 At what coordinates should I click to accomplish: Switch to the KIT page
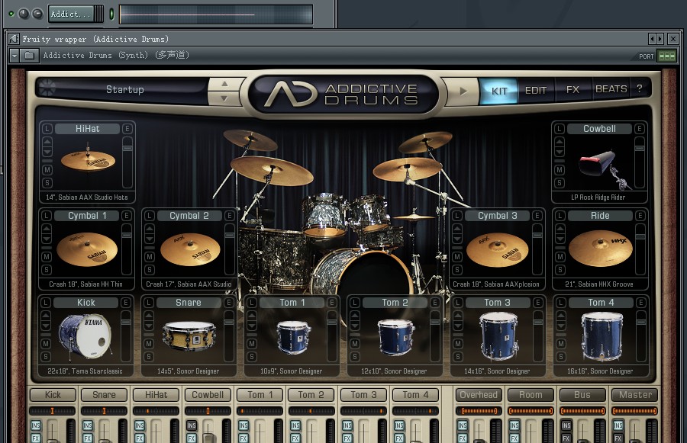[x=499, y=91]
